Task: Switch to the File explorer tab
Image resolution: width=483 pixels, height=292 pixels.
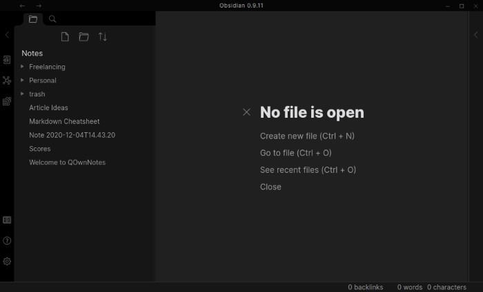Action: [32, 19]
